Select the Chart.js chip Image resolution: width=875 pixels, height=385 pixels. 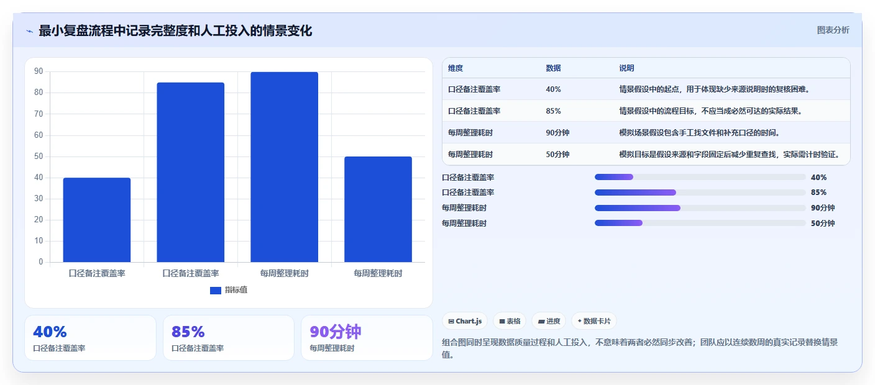tap(465, 321)
